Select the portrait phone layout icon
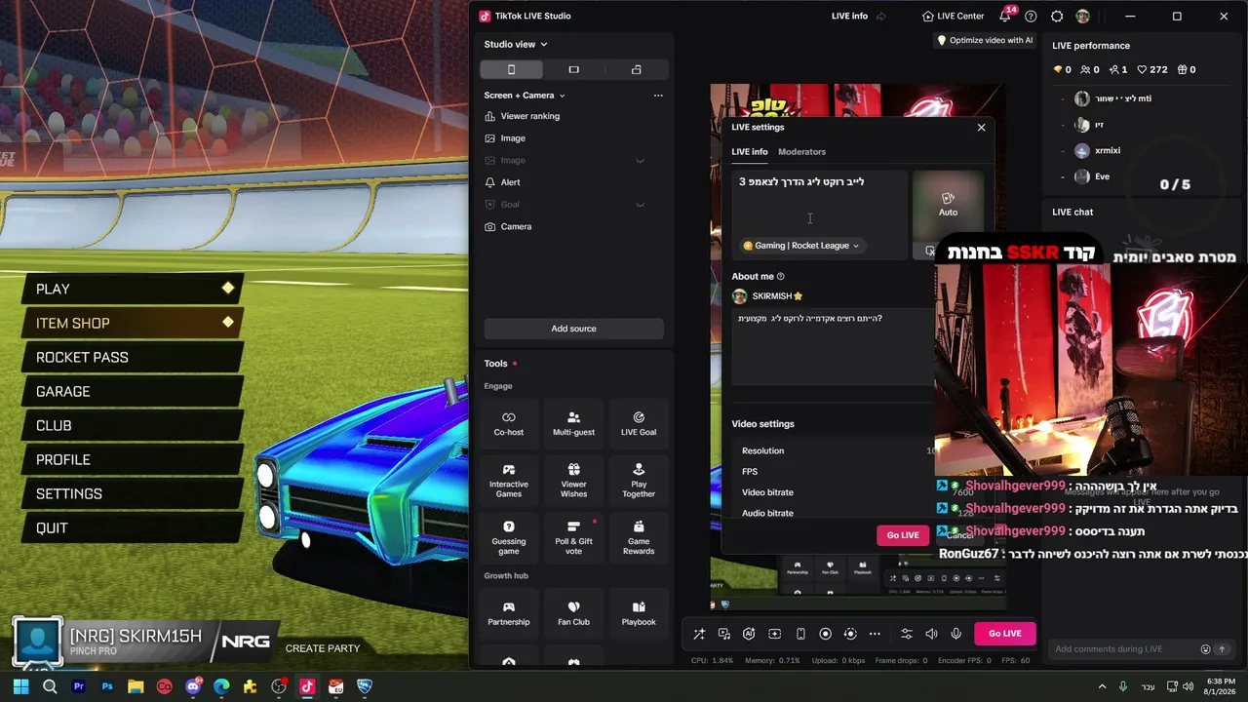Screen dimensions: 1248x702 tap(511, 69)
